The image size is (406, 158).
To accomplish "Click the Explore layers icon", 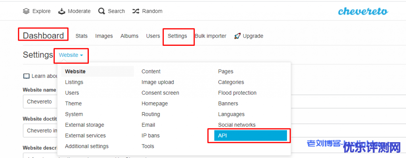I will pos(26,11).
